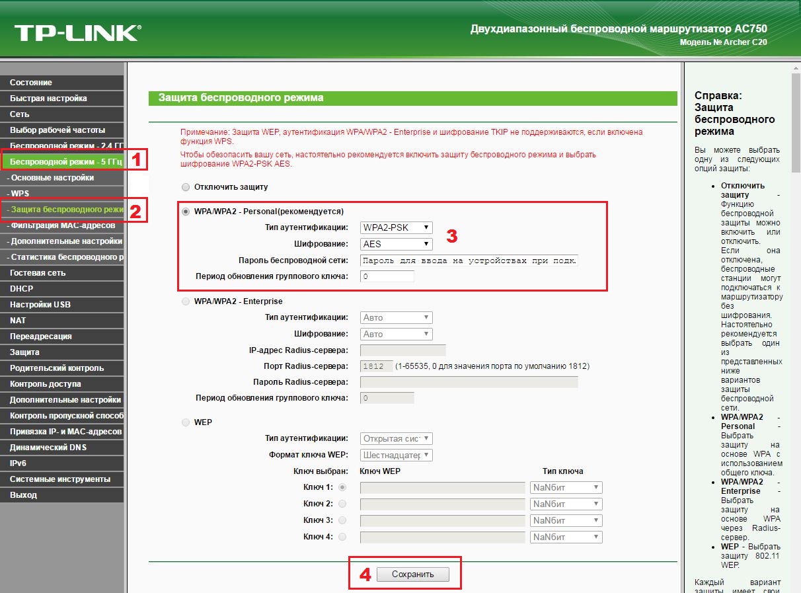Choose Ключ 4 radio button
The height and width of the screenshot is (593, 801).
(342, 537)
